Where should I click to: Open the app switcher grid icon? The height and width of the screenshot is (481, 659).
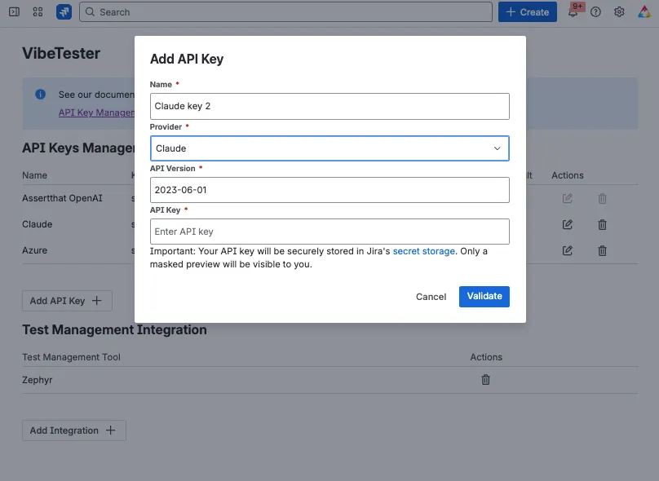point(38,11)
